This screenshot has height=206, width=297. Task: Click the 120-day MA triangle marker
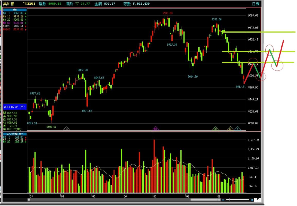[66, 128]
